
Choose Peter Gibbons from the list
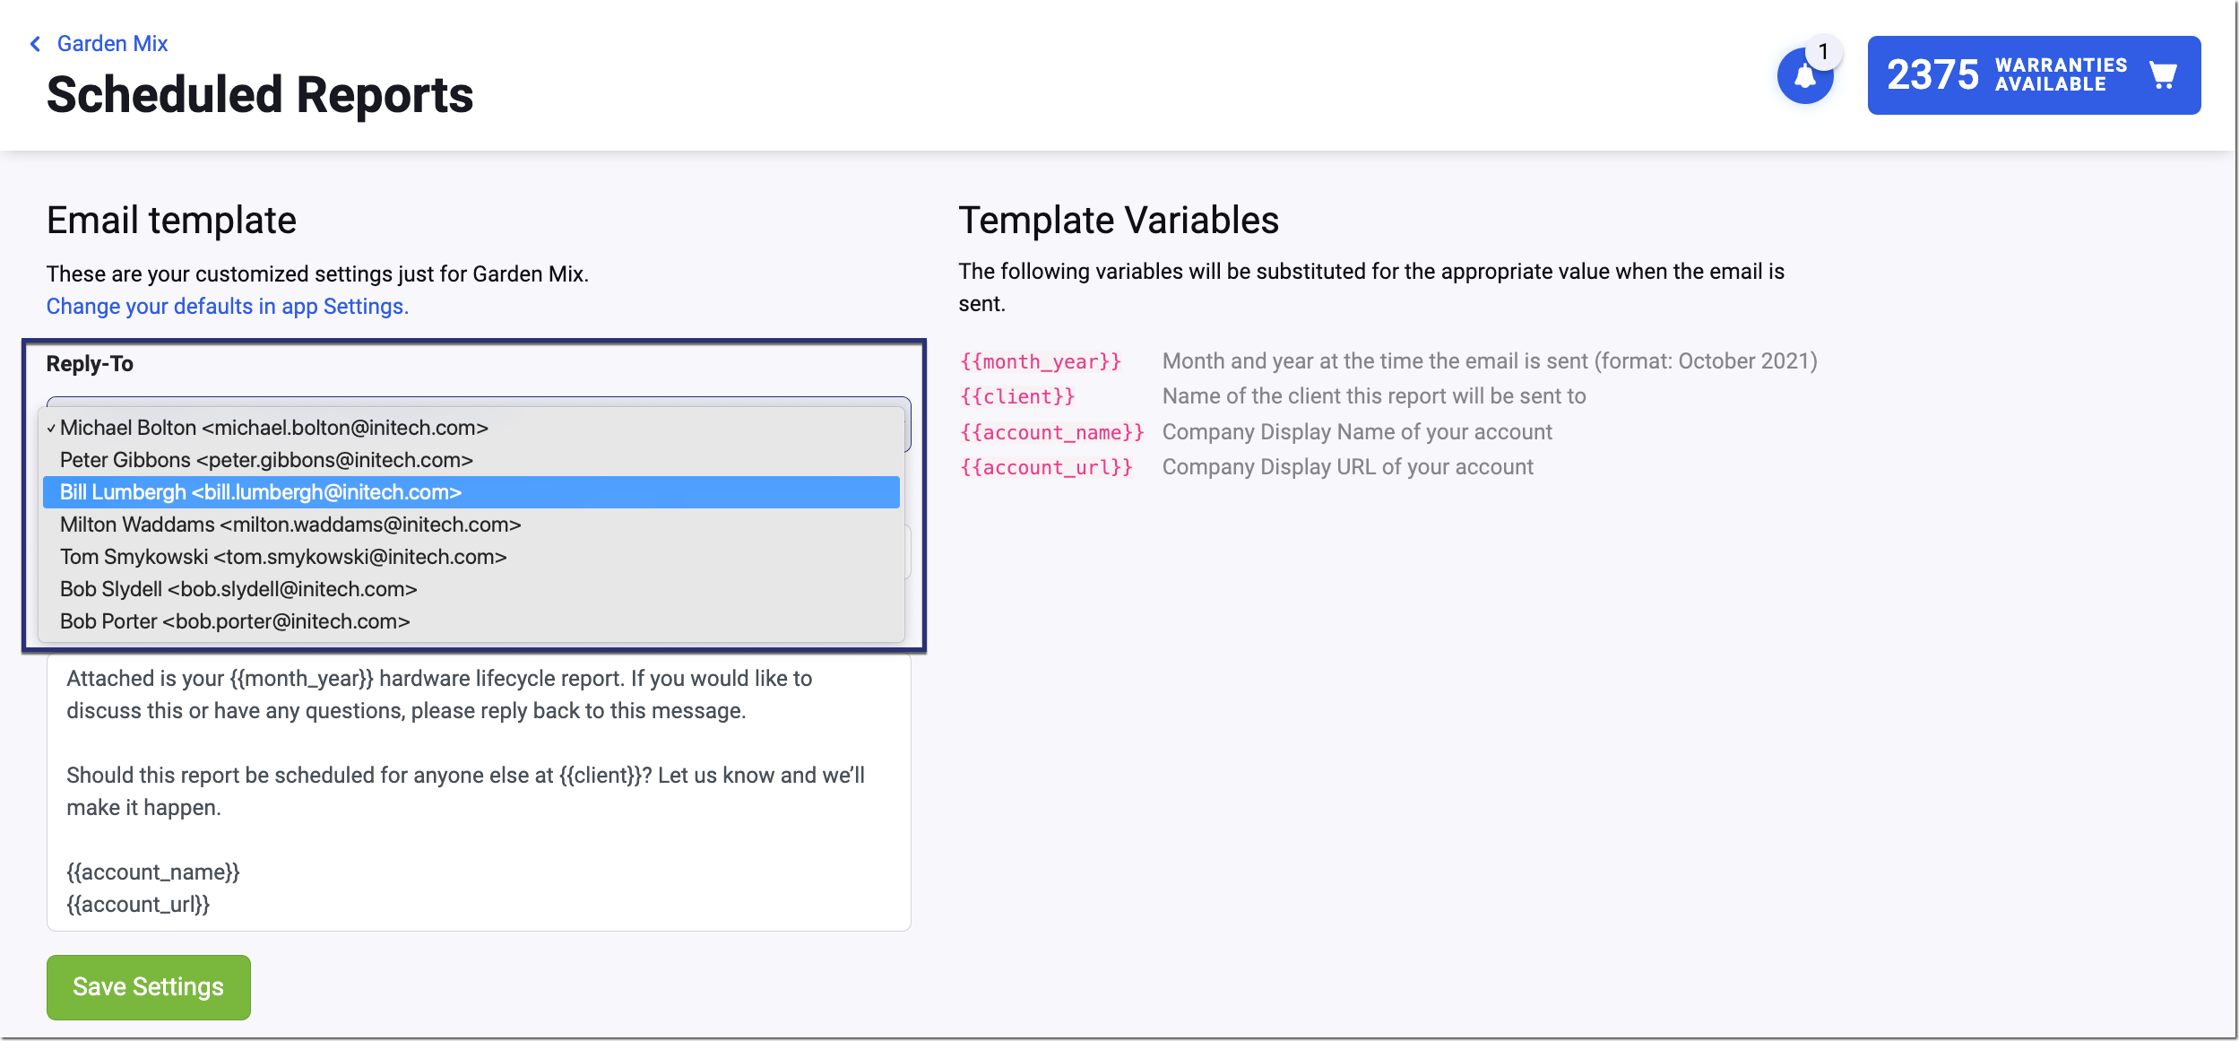click(471, 460)
